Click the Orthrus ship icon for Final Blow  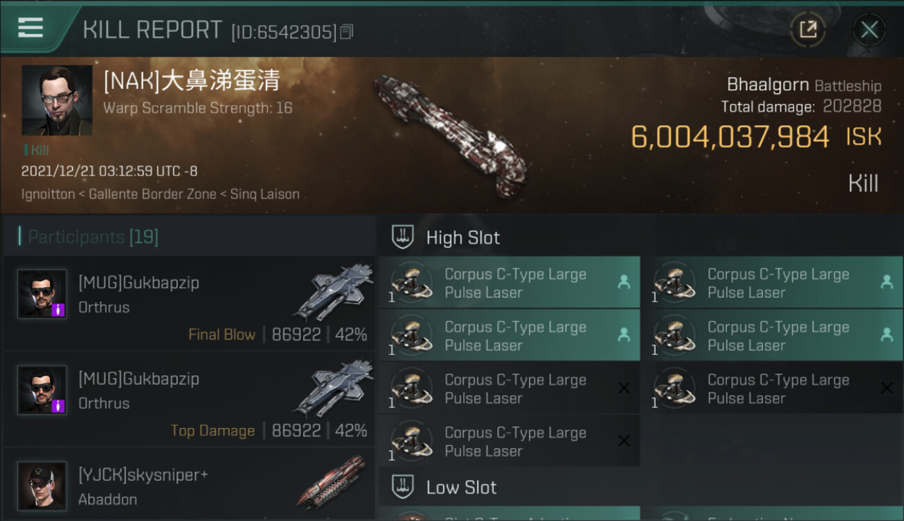click(x=334, y=290)
